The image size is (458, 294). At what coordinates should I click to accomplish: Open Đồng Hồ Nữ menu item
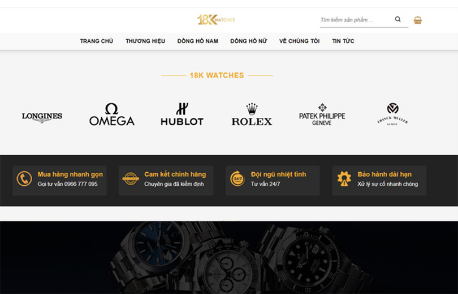click(x=249, y=41)
